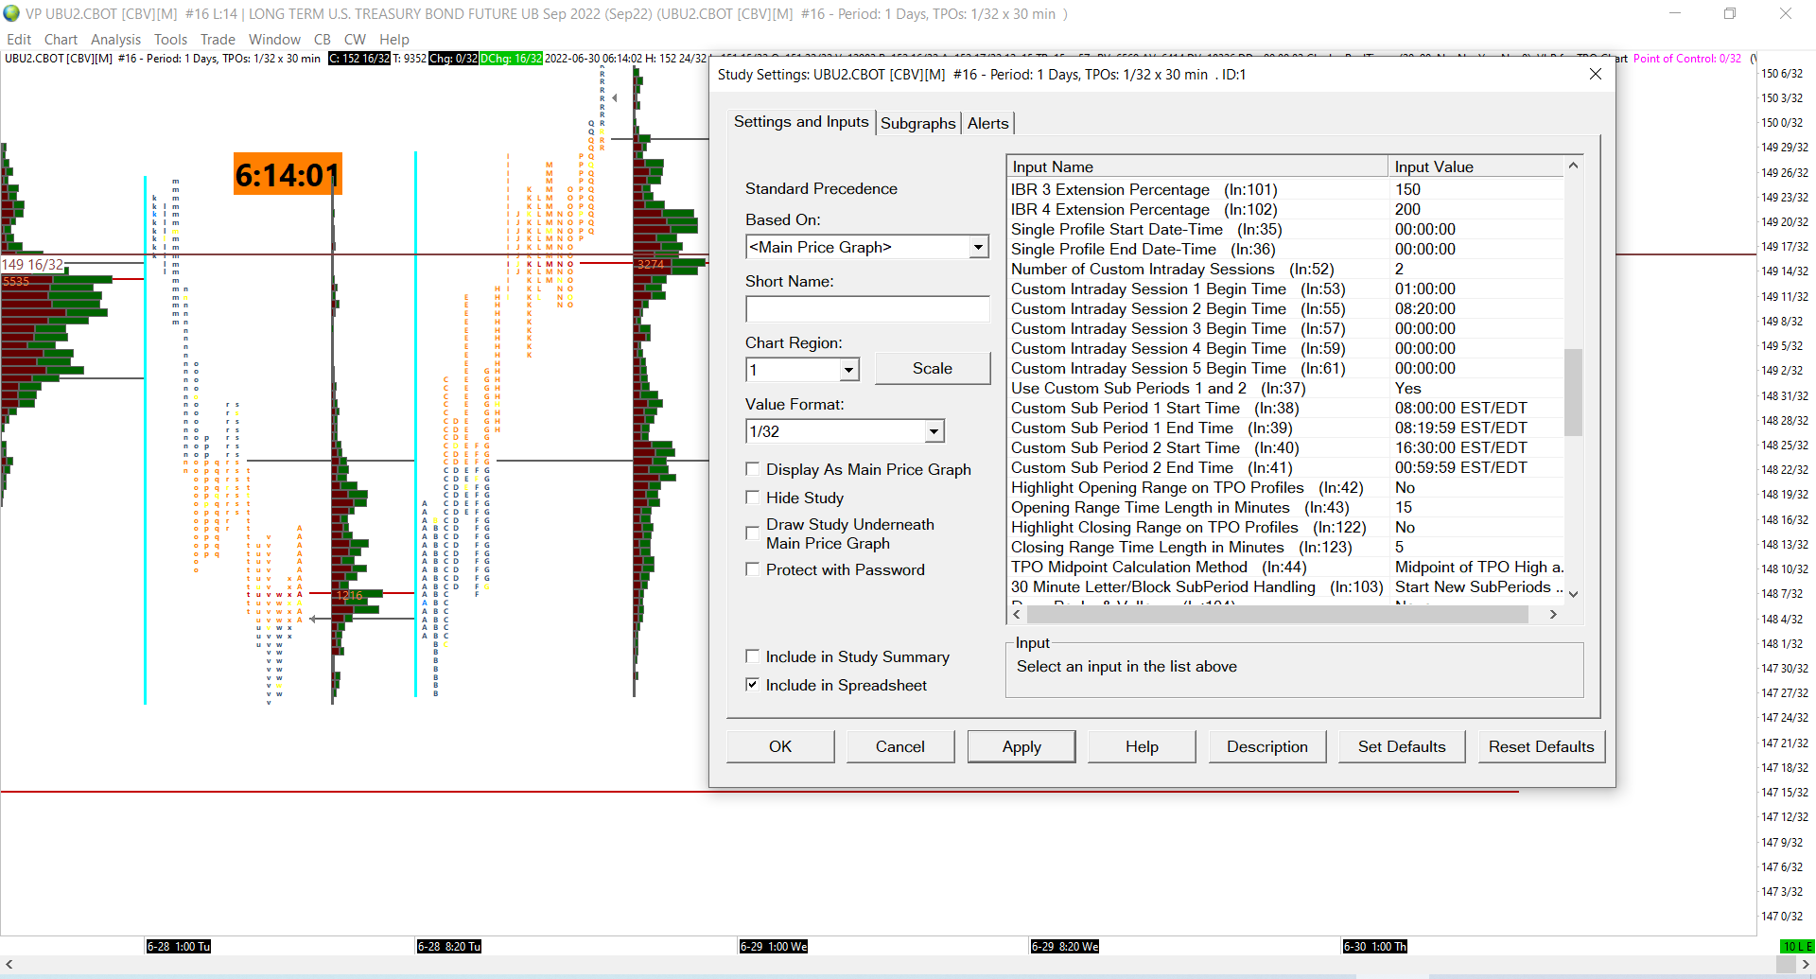Uncheck Include in Spreadsheet
This screenshot has width=1816, height=979.
(753, 685)
